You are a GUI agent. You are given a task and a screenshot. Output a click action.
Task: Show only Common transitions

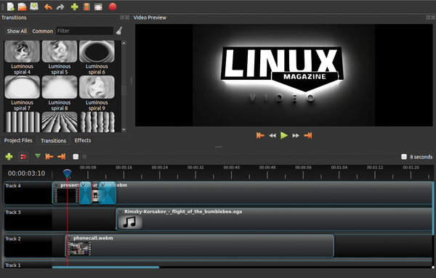point(43,31)
